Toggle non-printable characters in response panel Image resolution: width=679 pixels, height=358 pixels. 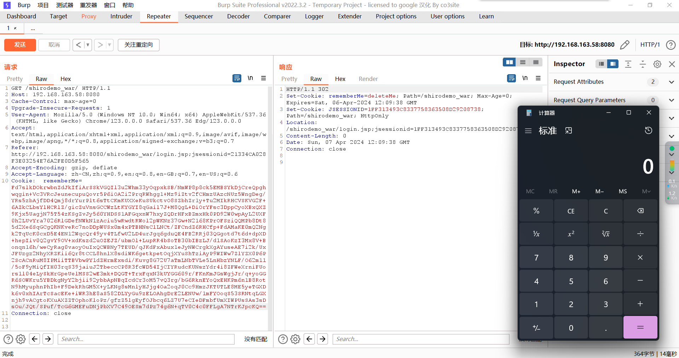(x=525, y=78)
